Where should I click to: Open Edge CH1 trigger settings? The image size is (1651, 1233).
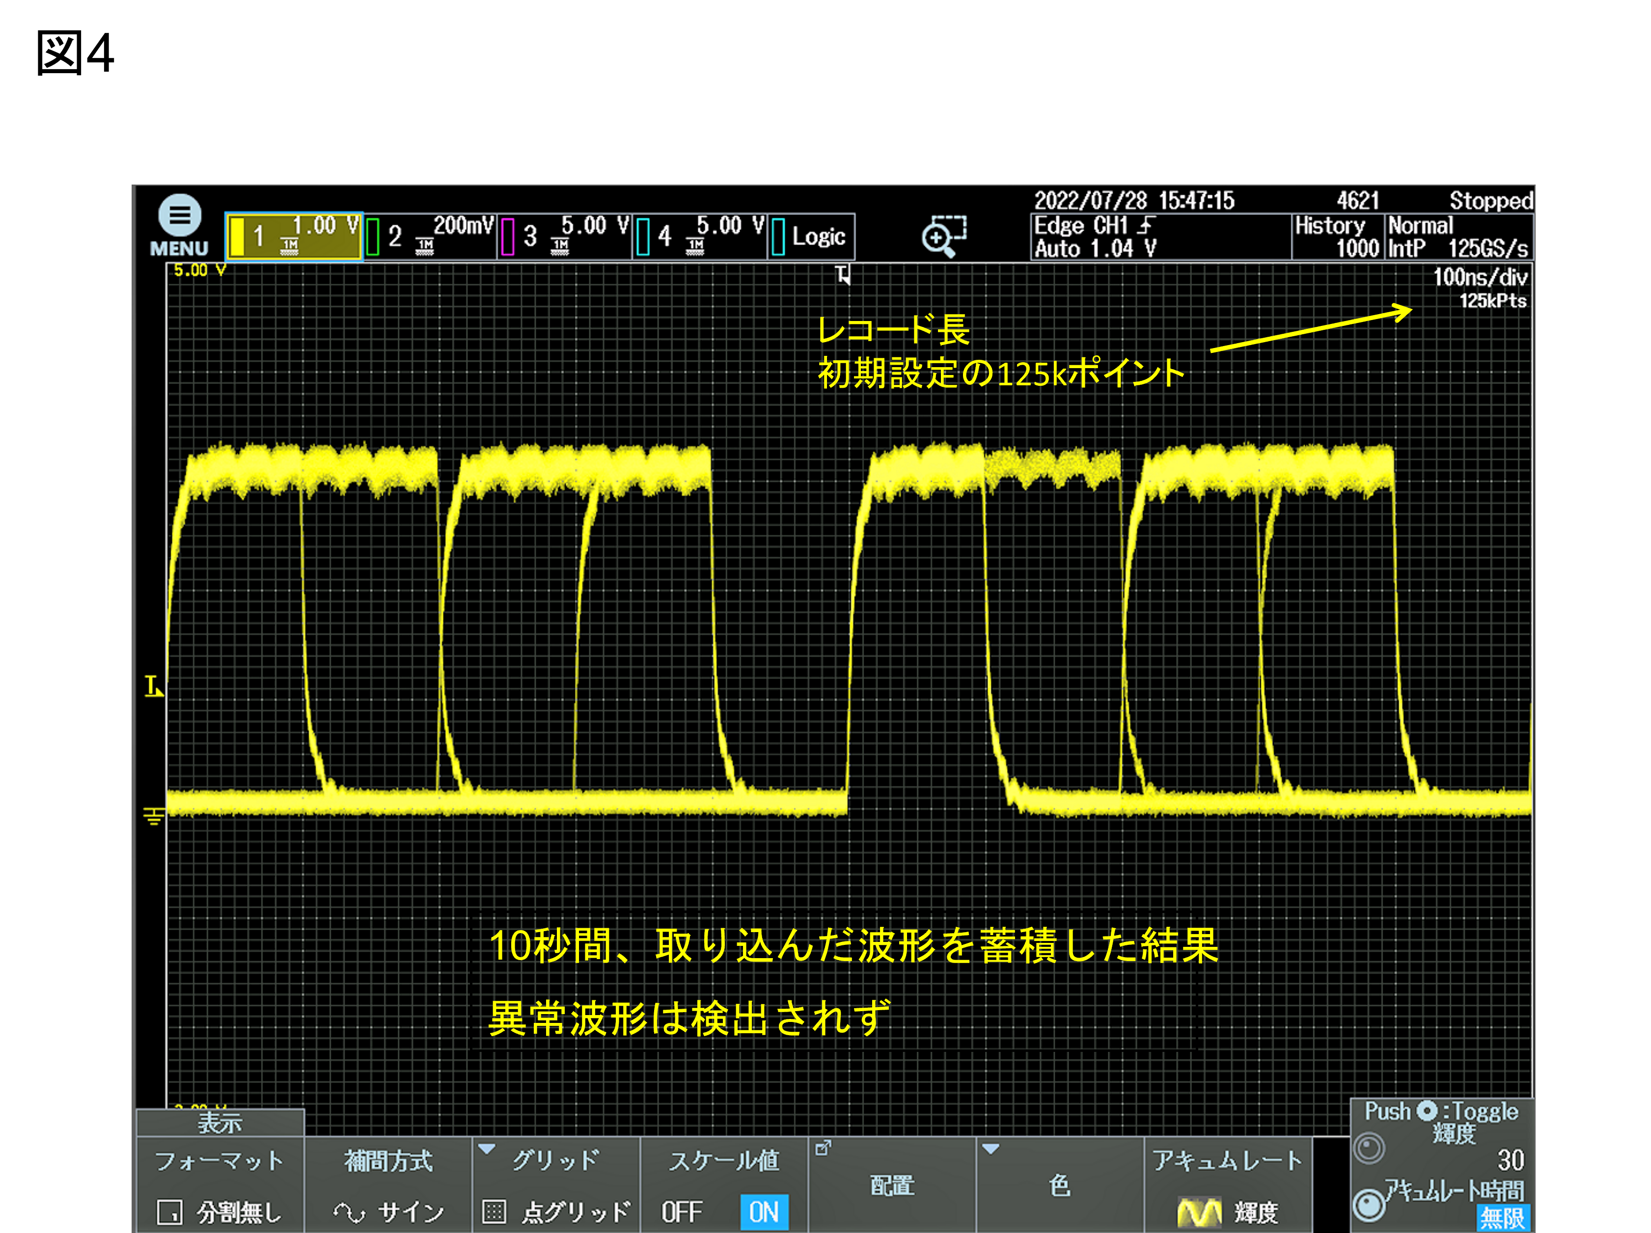[x=1160, y=237]
